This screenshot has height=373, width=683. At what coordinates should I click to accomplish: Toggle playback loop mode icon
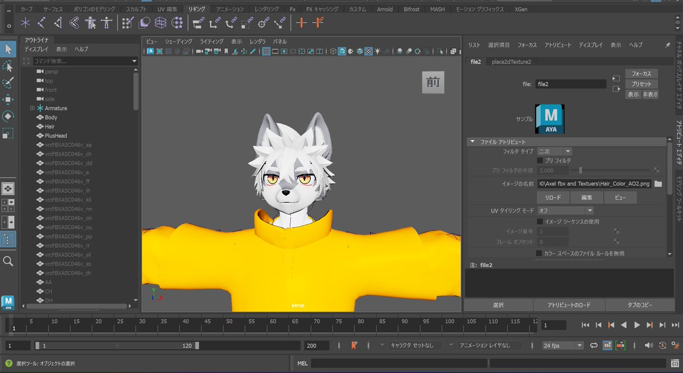click(594, 345)
